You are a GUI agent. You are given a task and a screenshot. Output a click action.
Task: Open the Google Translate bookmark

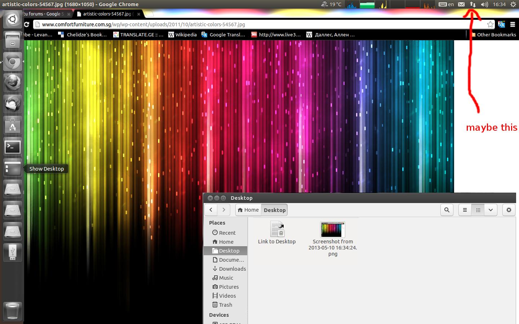pyautogui.click(x=223, y=35)
